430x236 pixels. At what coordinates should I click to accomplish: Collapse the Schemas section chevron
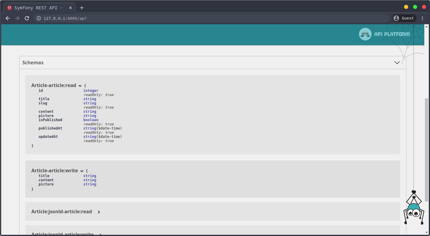click(397, 63)
